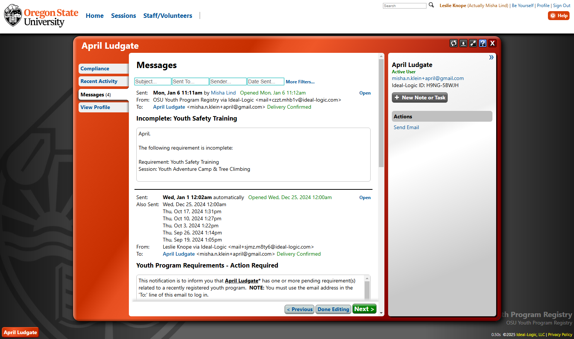The width and height of the screenshot is (574, 339).
Task: Collapse the side panel with double chevron
Action: [x=491, y=57]
